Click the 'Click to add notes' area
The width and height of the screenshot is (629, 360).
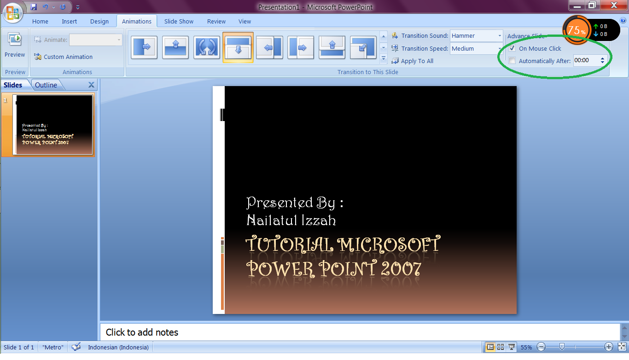[360, 332]
